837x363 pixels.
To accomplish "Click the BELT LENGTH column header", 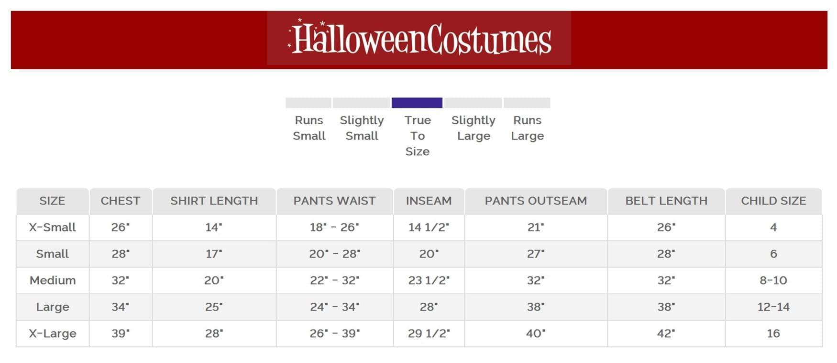I will pyautogui.click(x=666, y=201).
